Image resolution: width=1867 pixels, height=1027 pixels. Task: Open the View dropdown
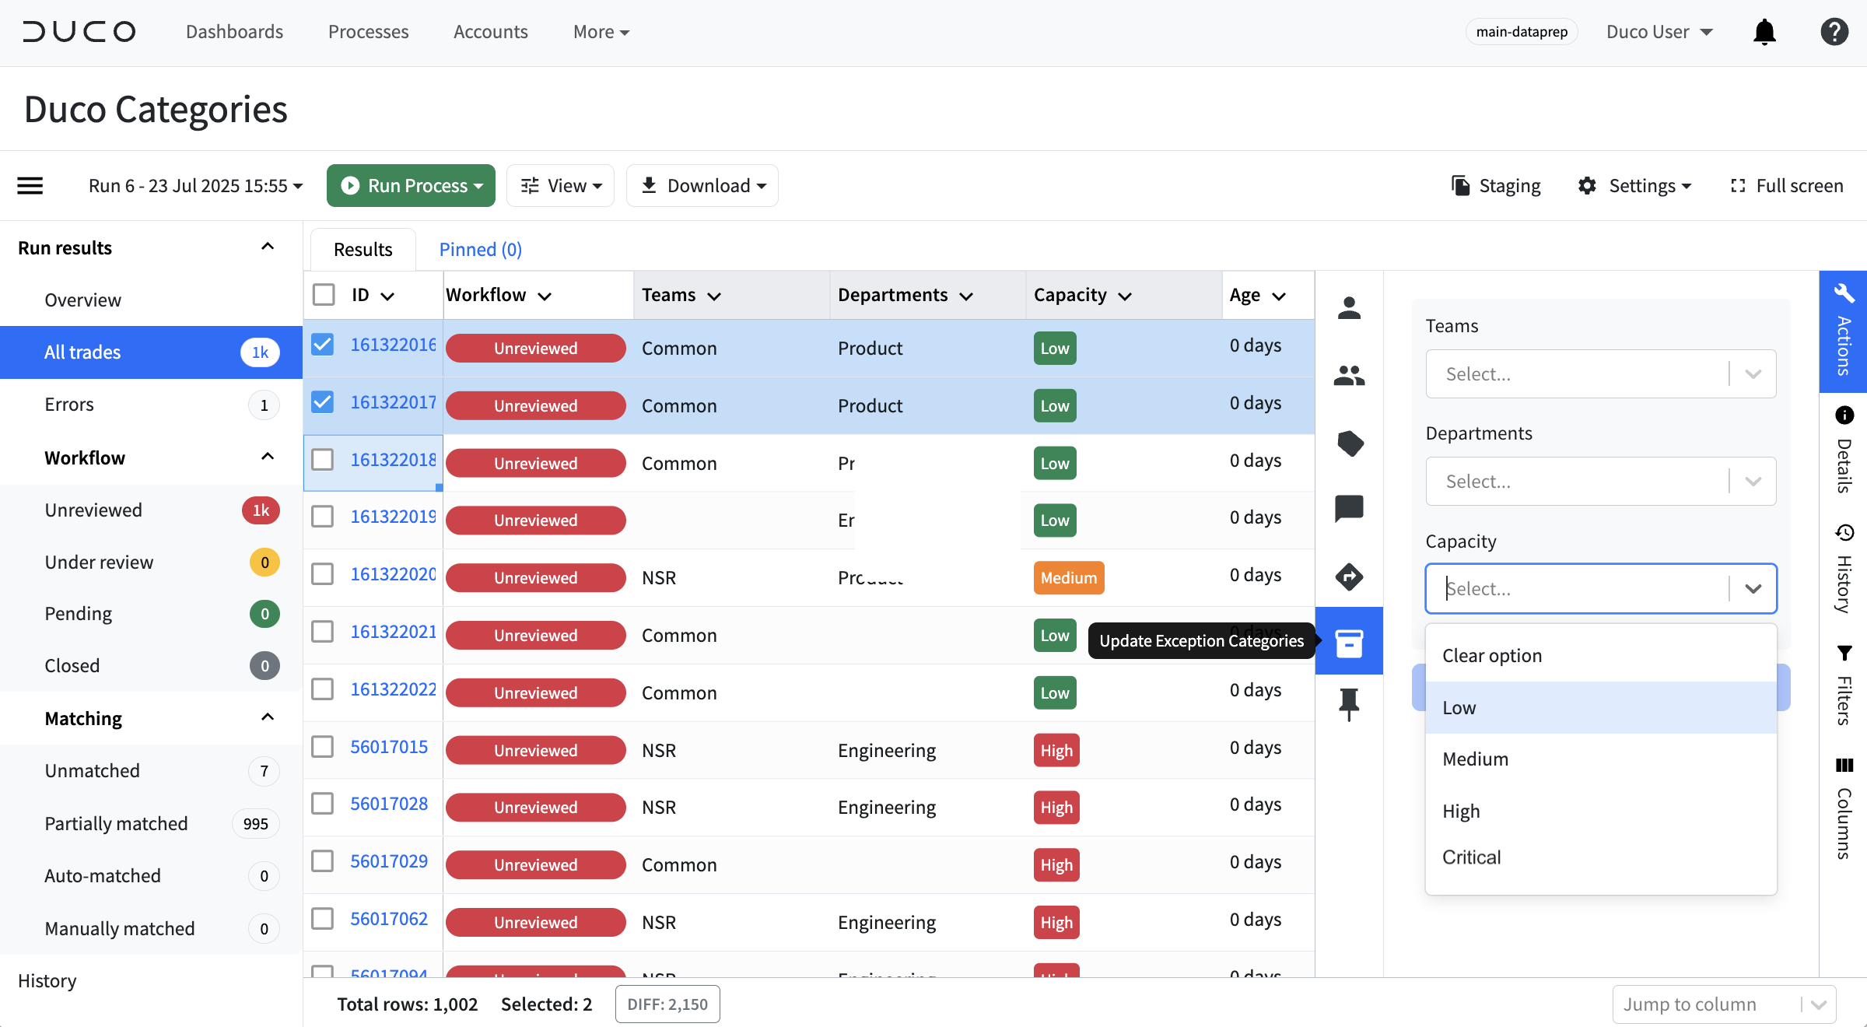click(560, 185)
